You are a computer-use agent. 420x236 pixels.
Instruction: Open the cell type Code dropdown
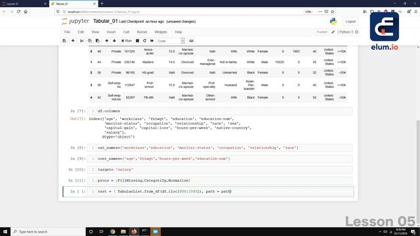point(171,41)
